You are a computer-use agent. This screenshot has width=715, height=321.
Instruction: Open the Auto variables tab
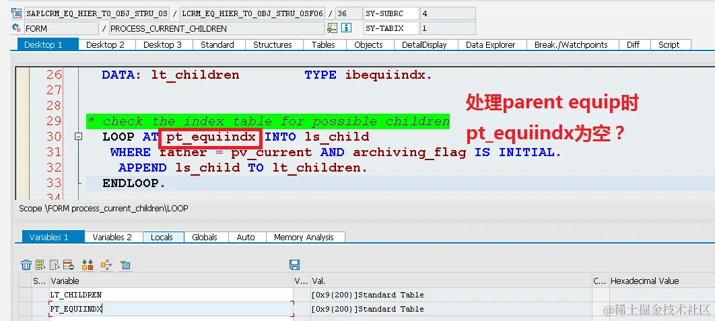tap(246, 237)
